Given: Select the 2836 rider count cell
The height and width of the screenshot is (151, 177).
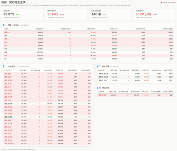Looking at the screenshot, I should click(171, 39).
